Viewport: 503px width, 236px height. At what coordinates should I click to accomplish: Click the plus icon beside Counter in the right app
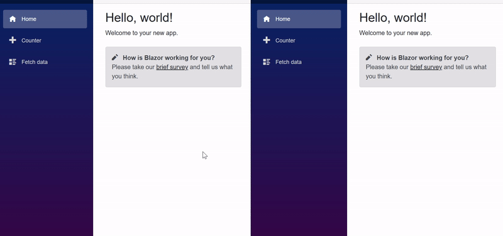267,40
